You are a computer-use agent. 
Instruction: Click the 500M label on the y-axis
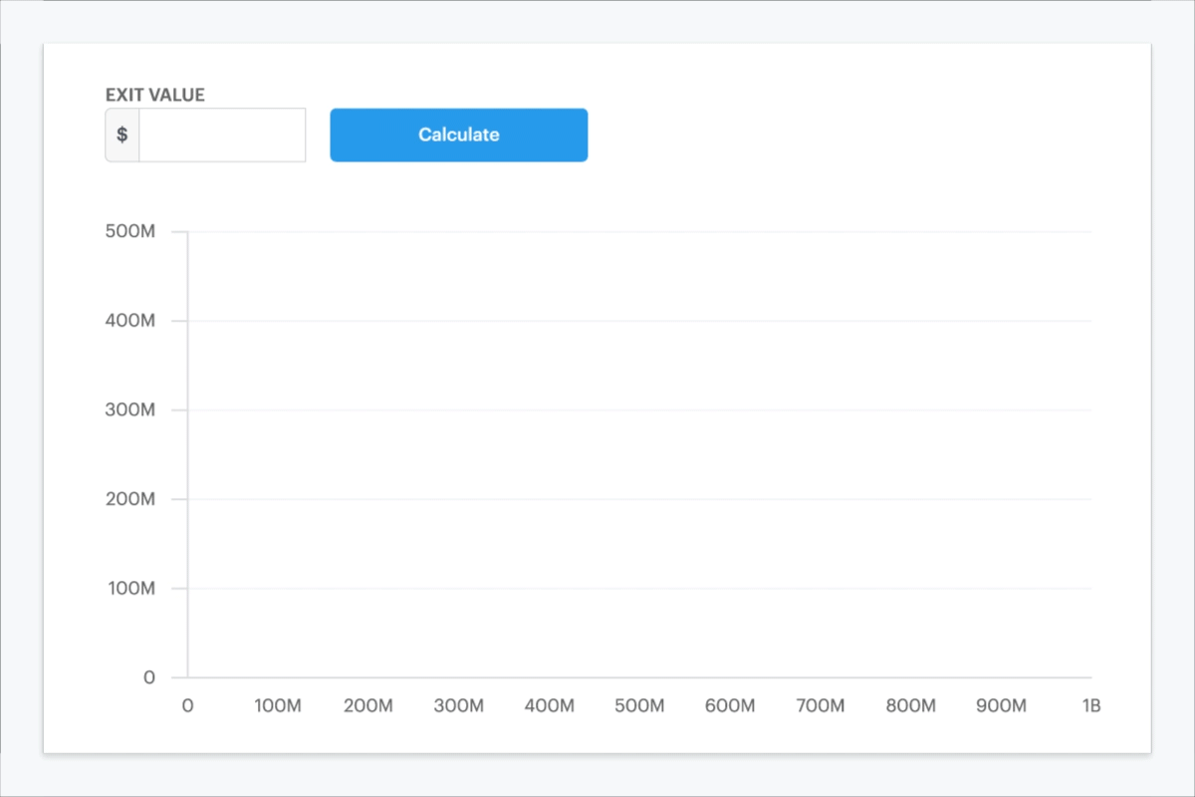click(x=129, y=230)
